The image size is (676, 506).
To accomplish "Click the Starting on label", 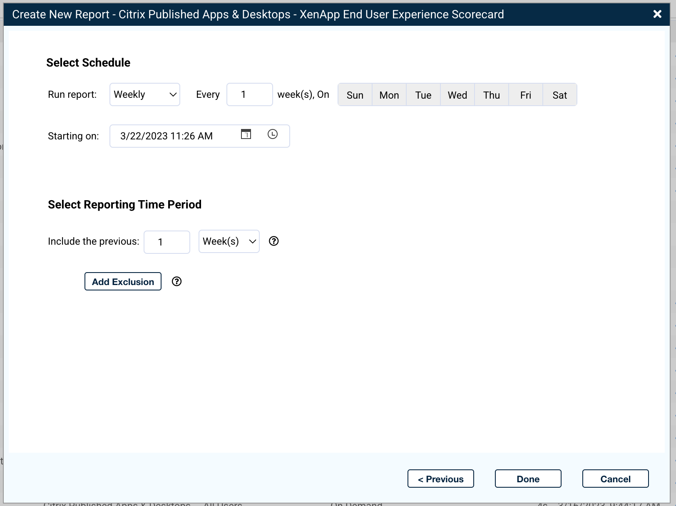I will [x=73, y=136].
